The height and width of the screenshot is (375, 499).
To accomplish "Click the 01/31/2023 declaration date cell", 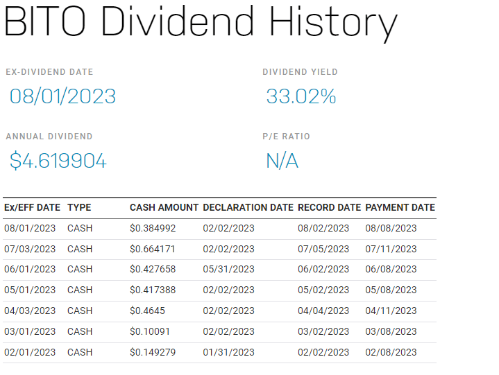I will point(228,353).
